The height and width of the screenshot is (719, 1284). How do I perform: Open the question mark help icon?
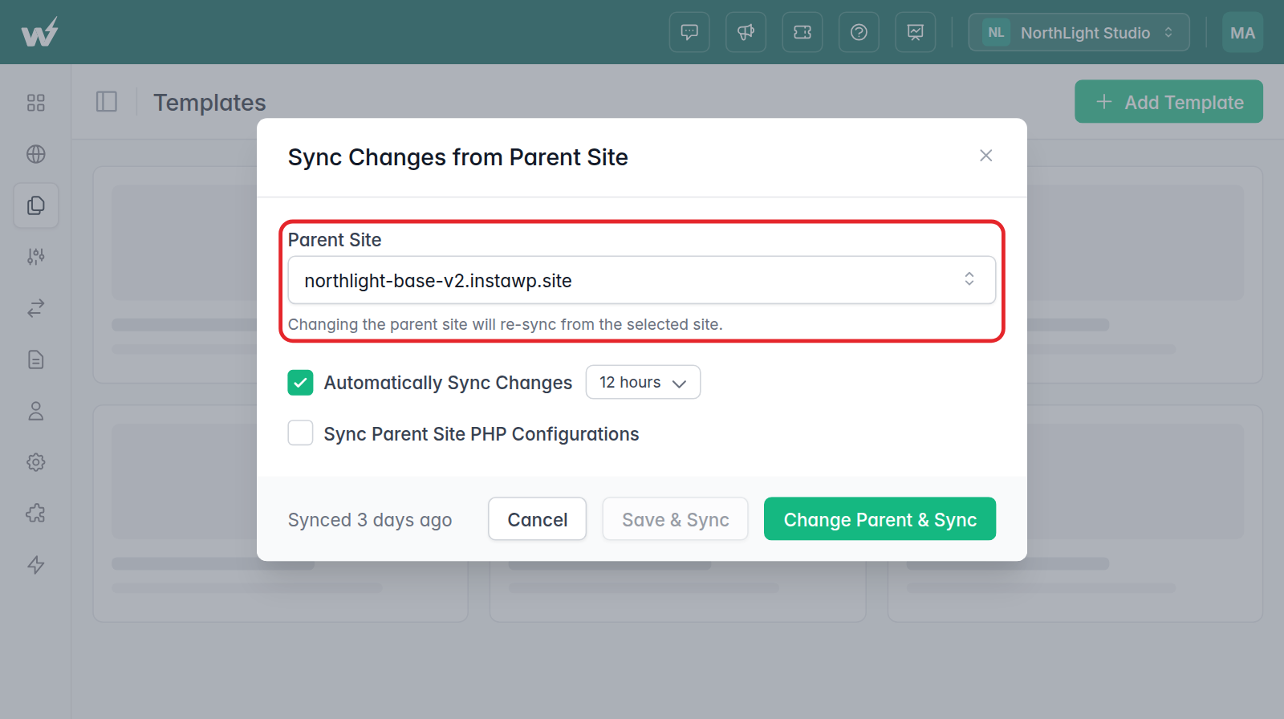pos(859,32)
